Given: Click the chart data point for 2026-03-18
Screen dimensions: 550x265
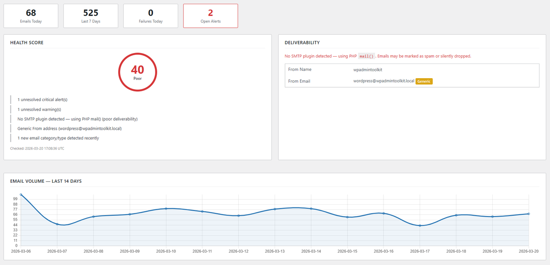Looking at the screenshot, I should 456,215.
